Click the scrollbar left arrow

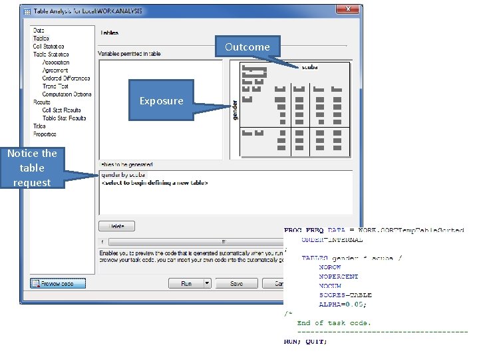pyautogui.click(x=102, y=242)
